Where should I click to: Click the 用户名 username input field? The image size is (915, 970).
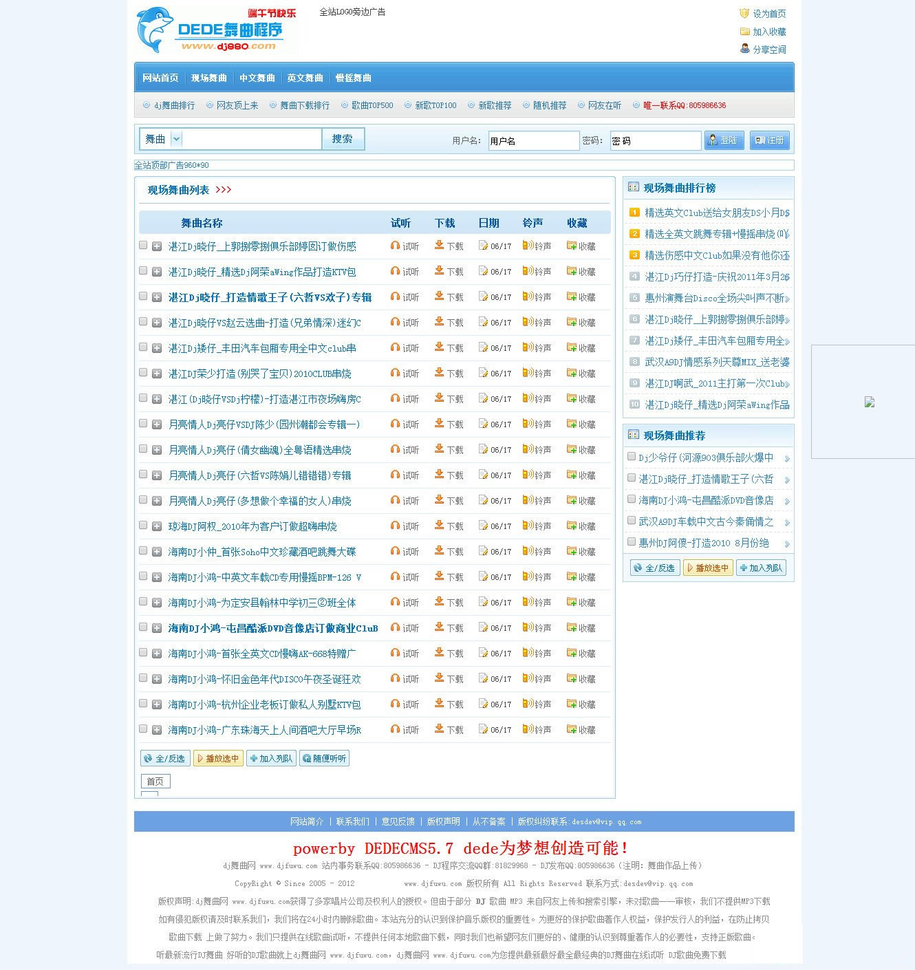click(533, 140)
